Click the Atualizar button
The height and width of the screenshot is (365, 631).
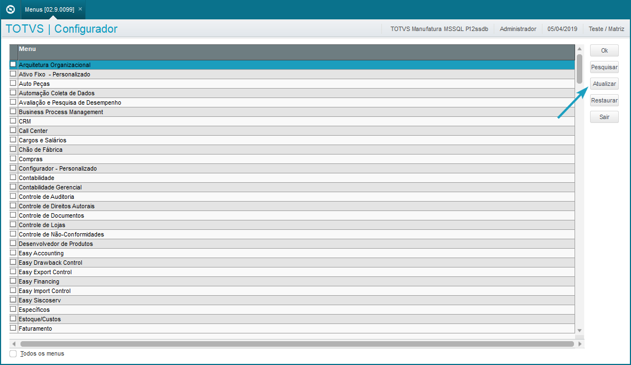[604, 84]
